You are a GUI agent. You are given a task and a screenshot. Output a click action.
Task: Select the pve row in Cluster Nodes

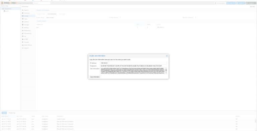(146, 27)
